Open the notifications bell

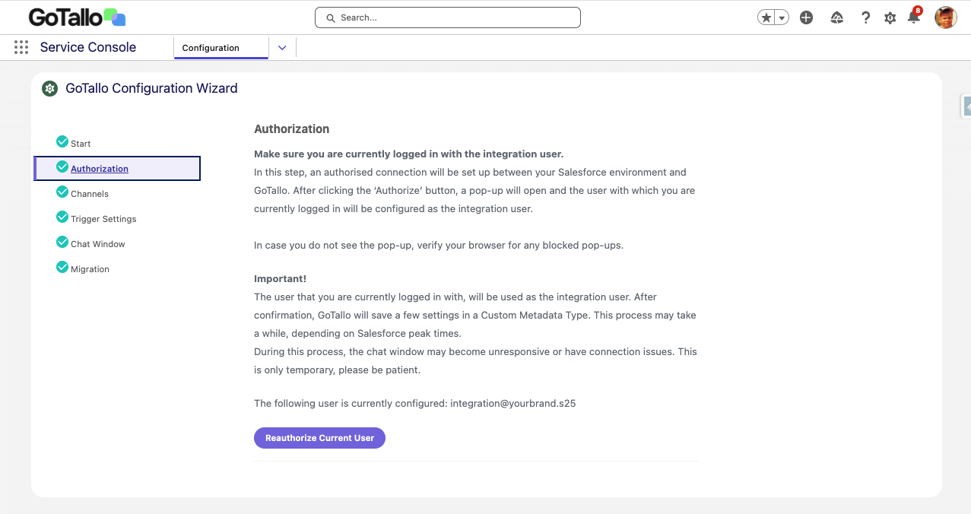pyautogui.click(x=913, y=17)
